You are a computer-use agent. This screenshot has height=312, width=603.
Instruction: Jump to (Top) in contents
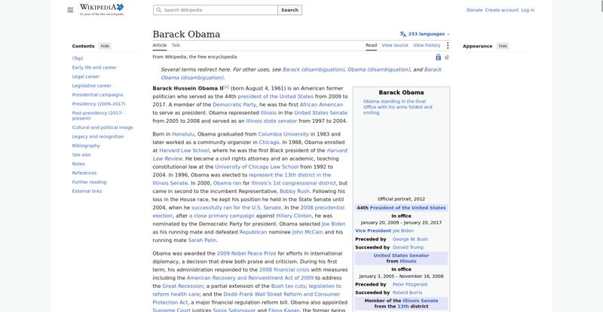(x=78, y=58)
